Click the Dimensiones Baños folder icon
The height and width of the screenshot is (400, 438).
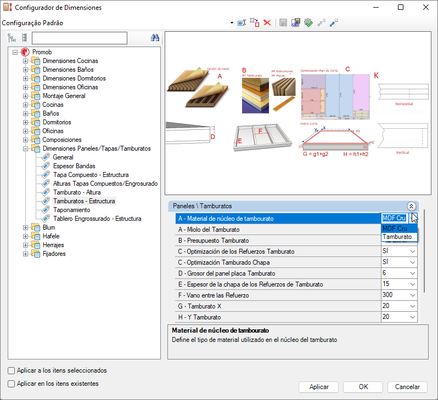pyautogui.click(x=36, y=70)
